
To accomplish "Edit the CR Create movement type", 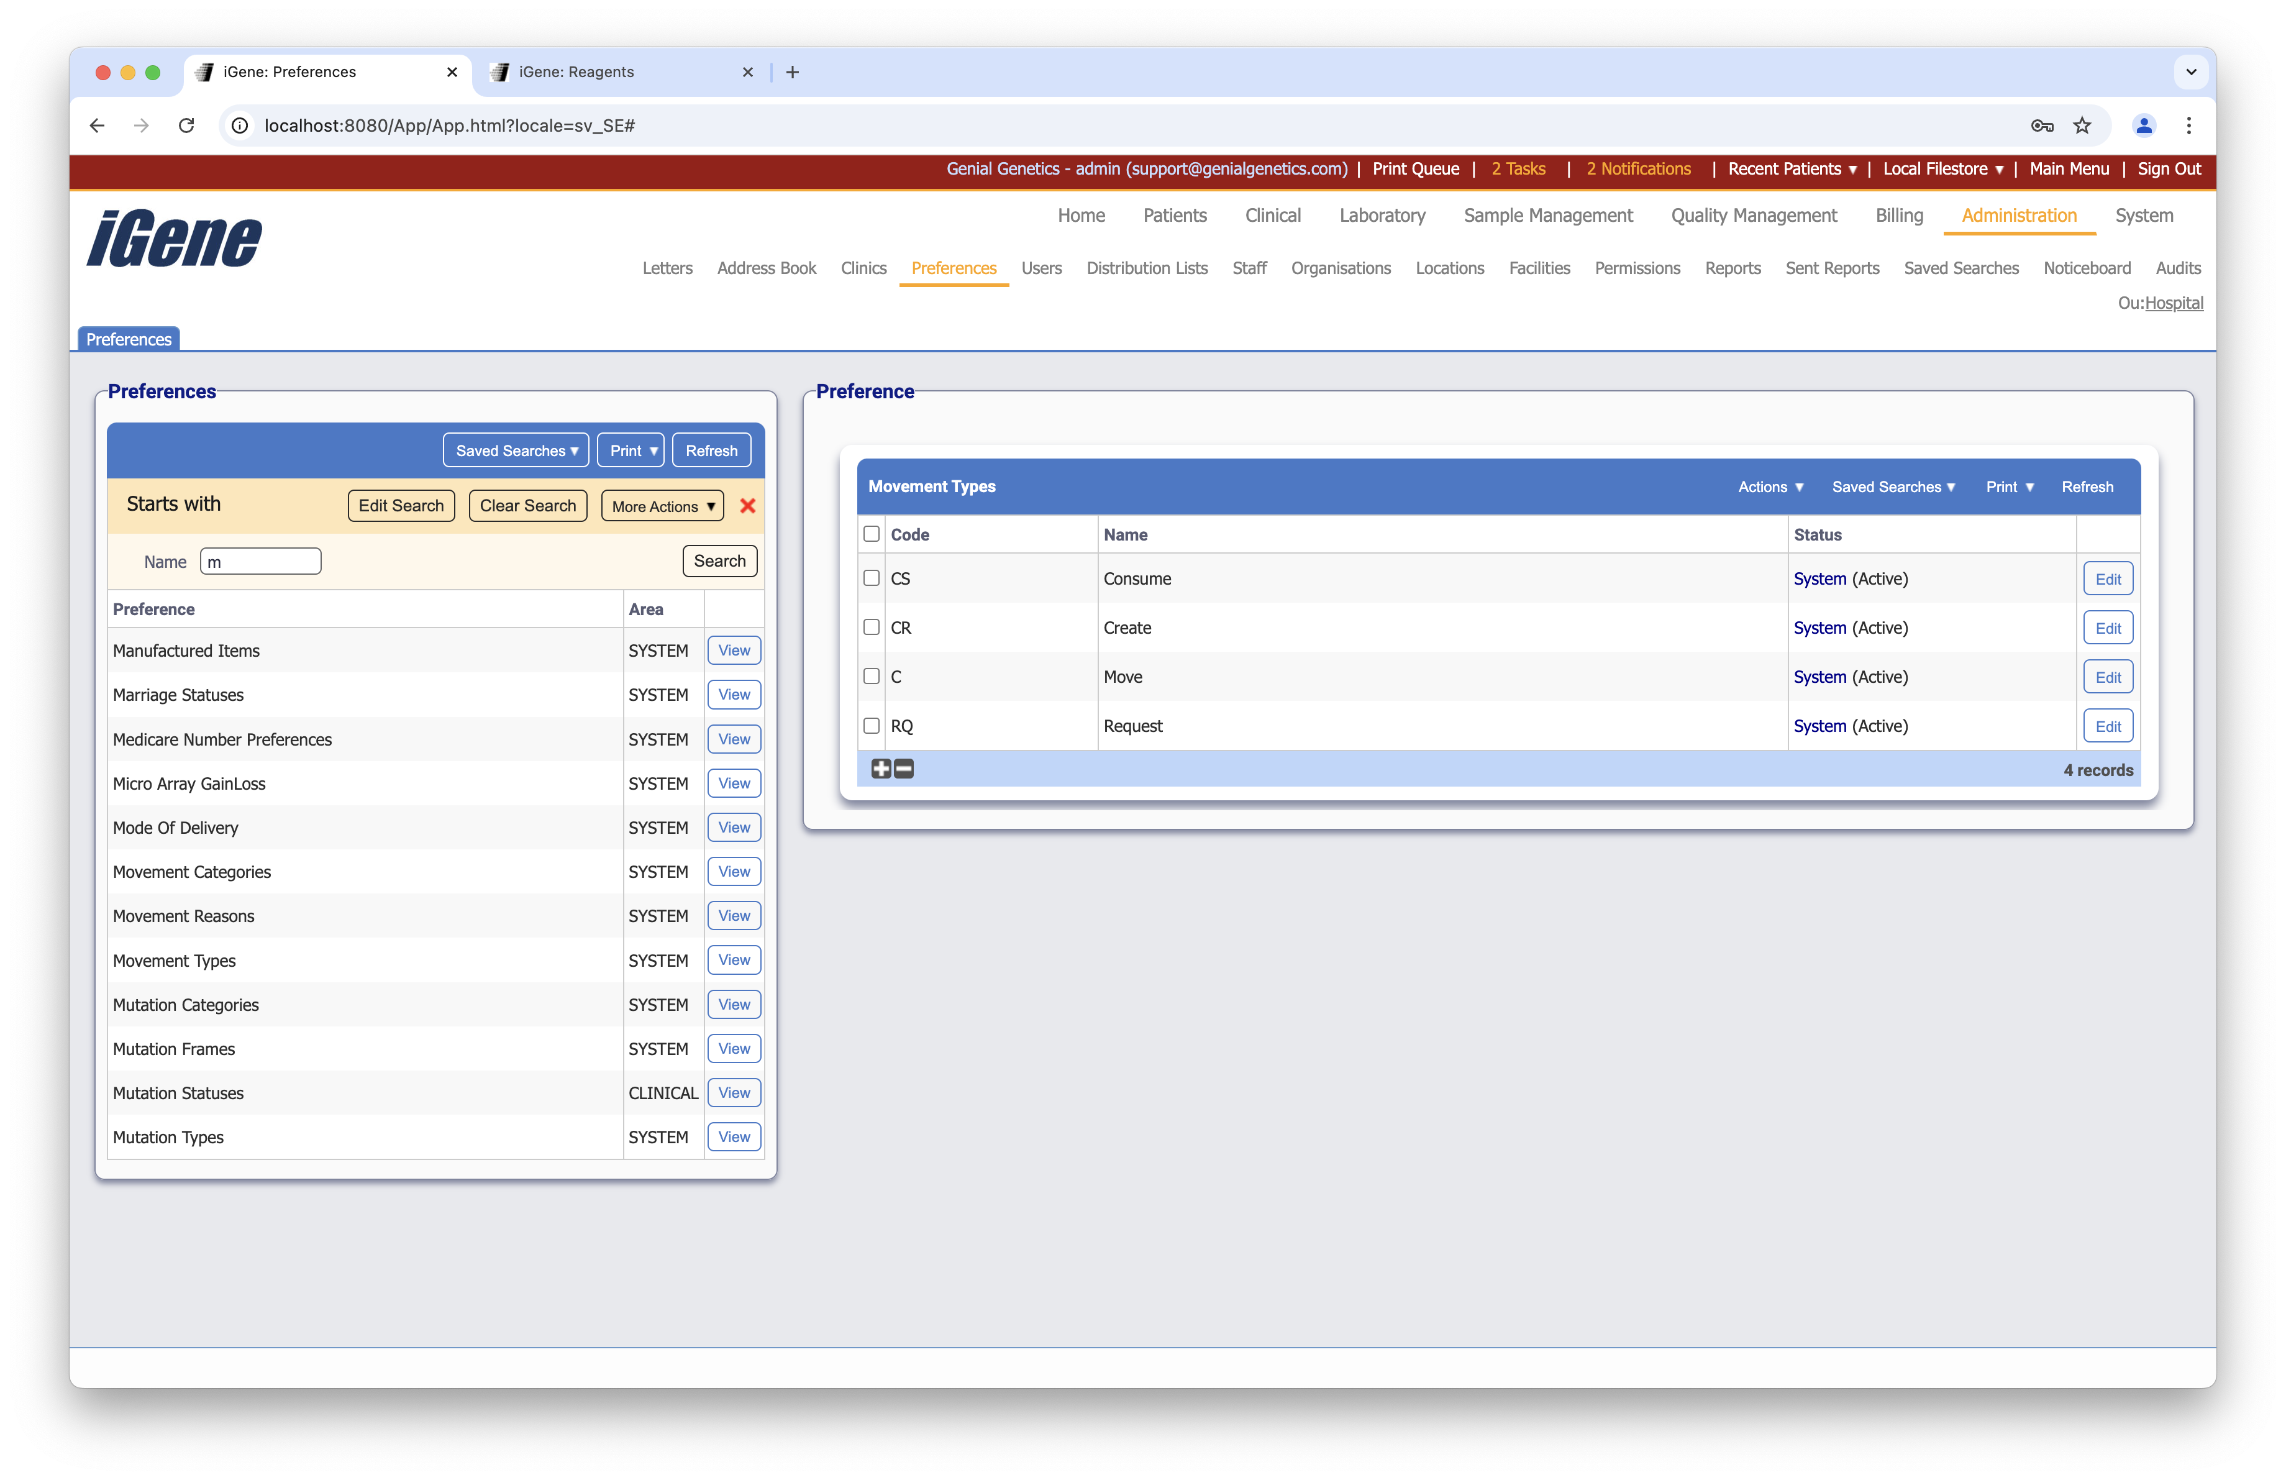I will pos(2107,628).
